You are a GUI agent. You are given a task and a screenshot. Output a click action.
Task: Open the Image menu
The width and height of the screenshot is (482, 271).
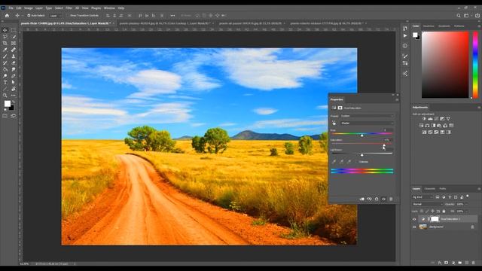tap(29, 8)
